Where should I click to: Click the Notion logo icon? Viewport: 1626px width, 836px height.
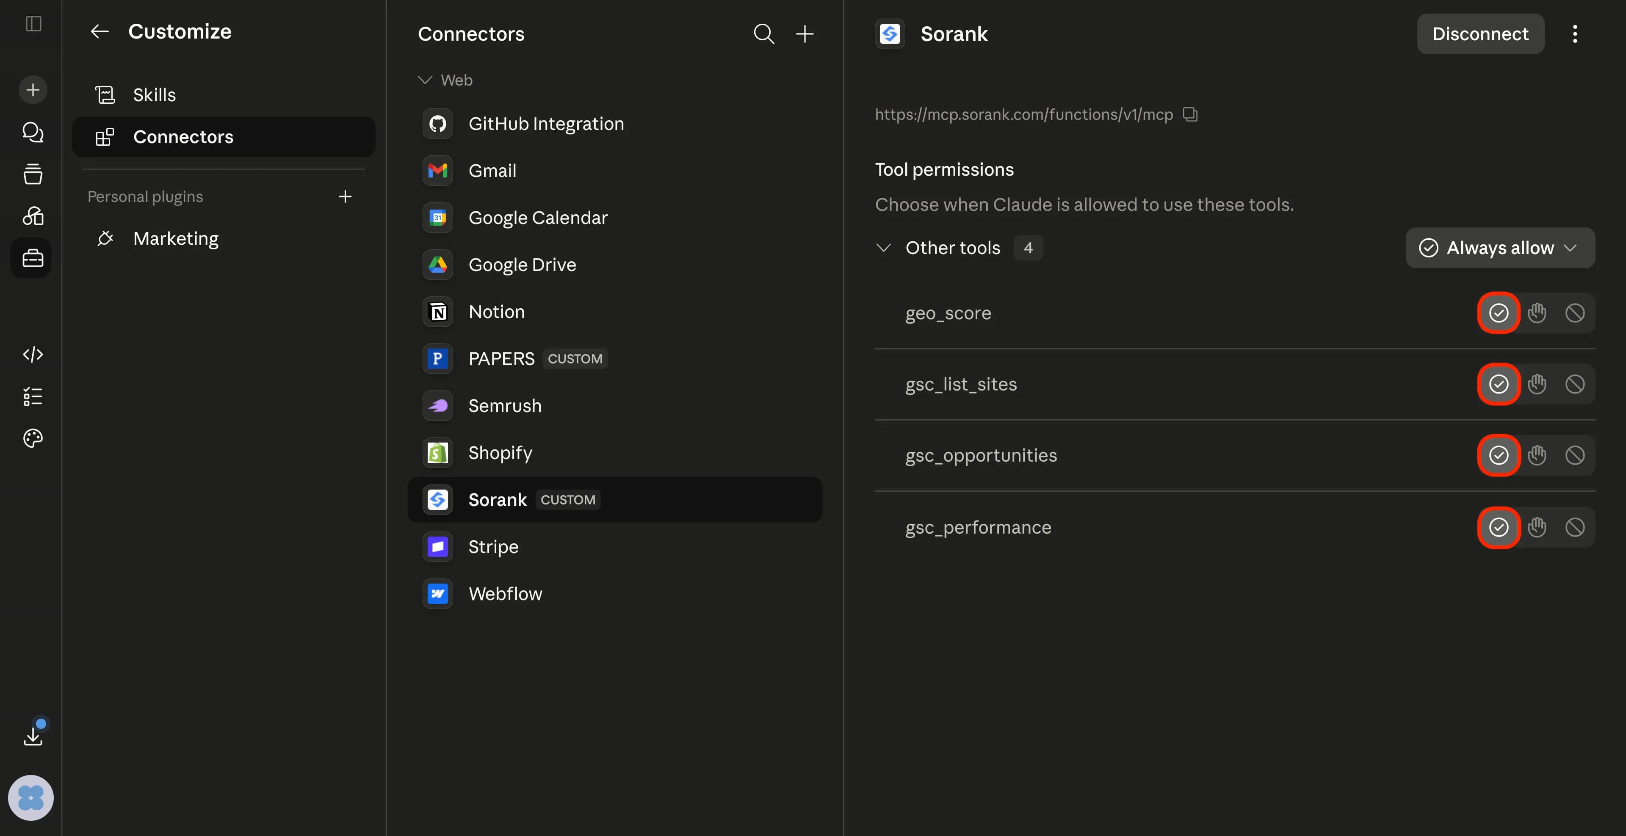click(437, 312)
